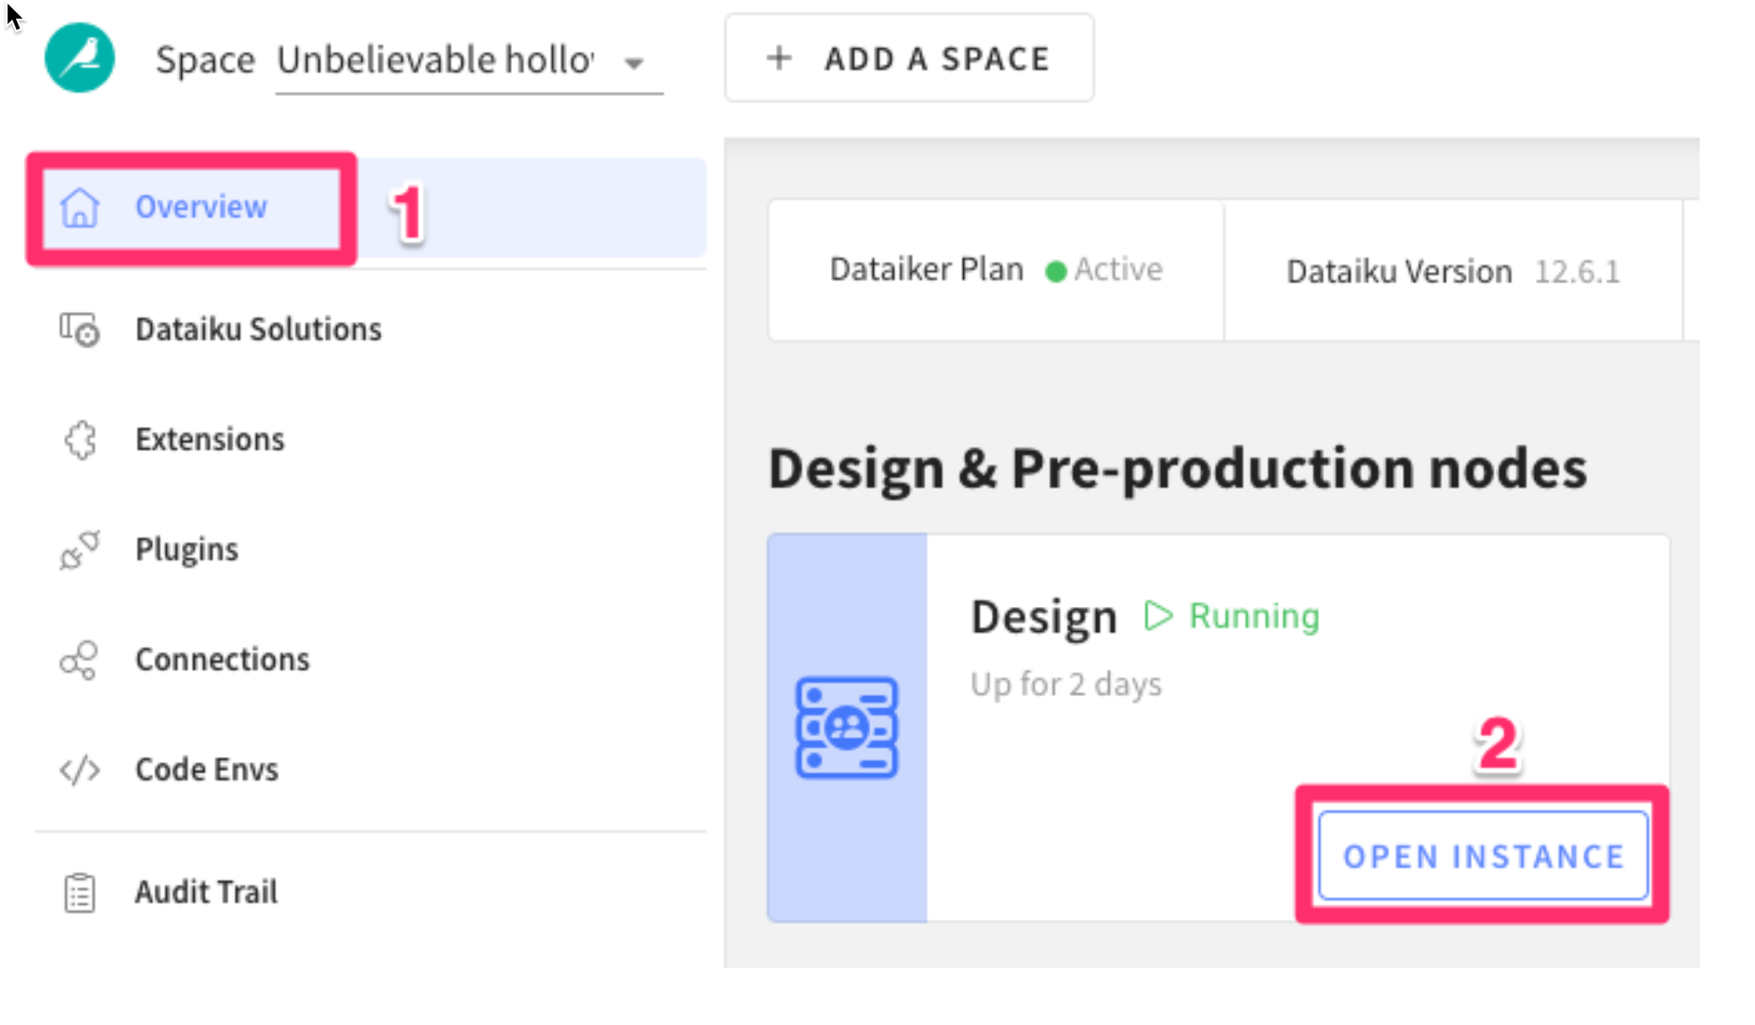Select the 'Dataiker Plan' label
The height and width of the screenshot is (1025, 1755).
926,269
